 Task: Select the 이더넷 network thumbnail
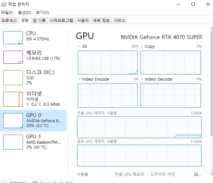tap(13, 99)
